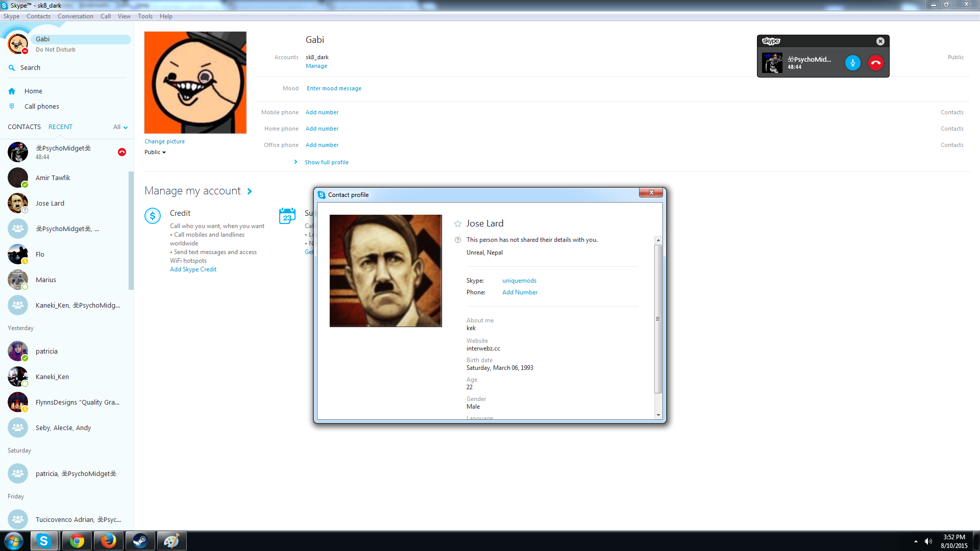Click the Contacts visibility for Home phone
Viewport: 980px width, 551px height.
952,129
